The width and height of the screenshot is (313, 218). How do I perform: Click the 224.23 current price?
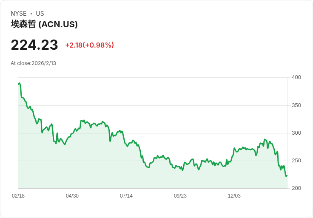[34, 45]
